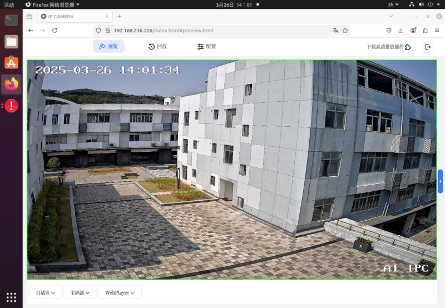The height and width of the screenshot is (308, 445).
Task: Click the insecure connection lock icon
Action: (107, 31)
